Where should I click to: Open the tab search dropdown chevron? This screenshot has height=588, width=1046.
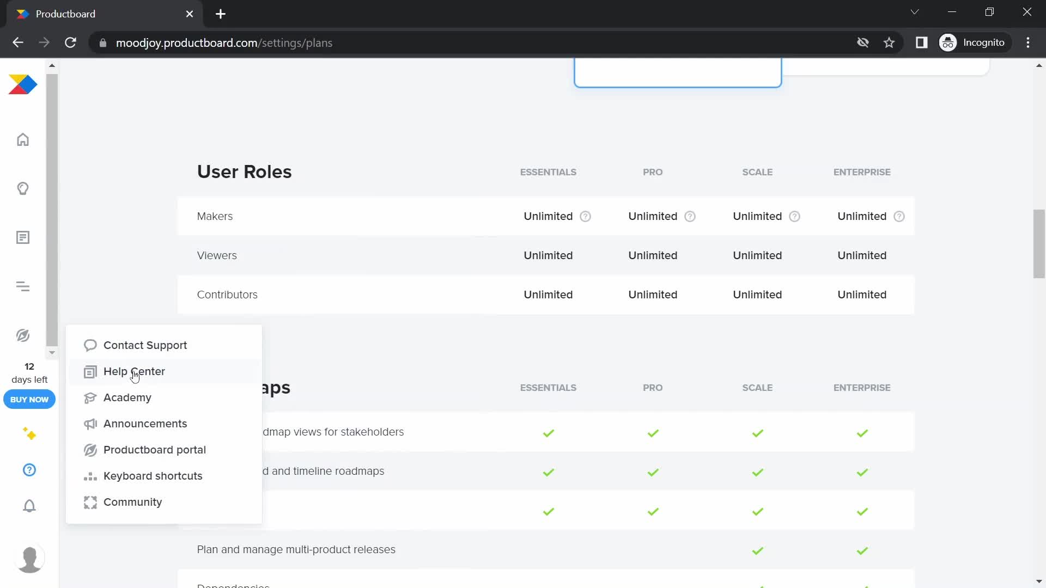pos(915,12)
